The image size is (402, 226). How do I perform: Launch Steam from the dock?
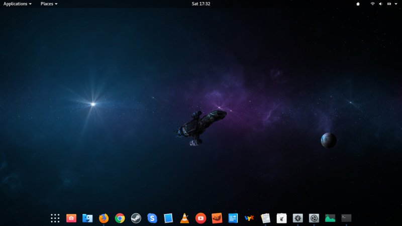pyautogui.click(x=136, y=218)
